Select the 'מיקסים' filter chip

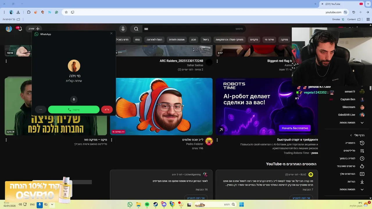pos(254,39)
